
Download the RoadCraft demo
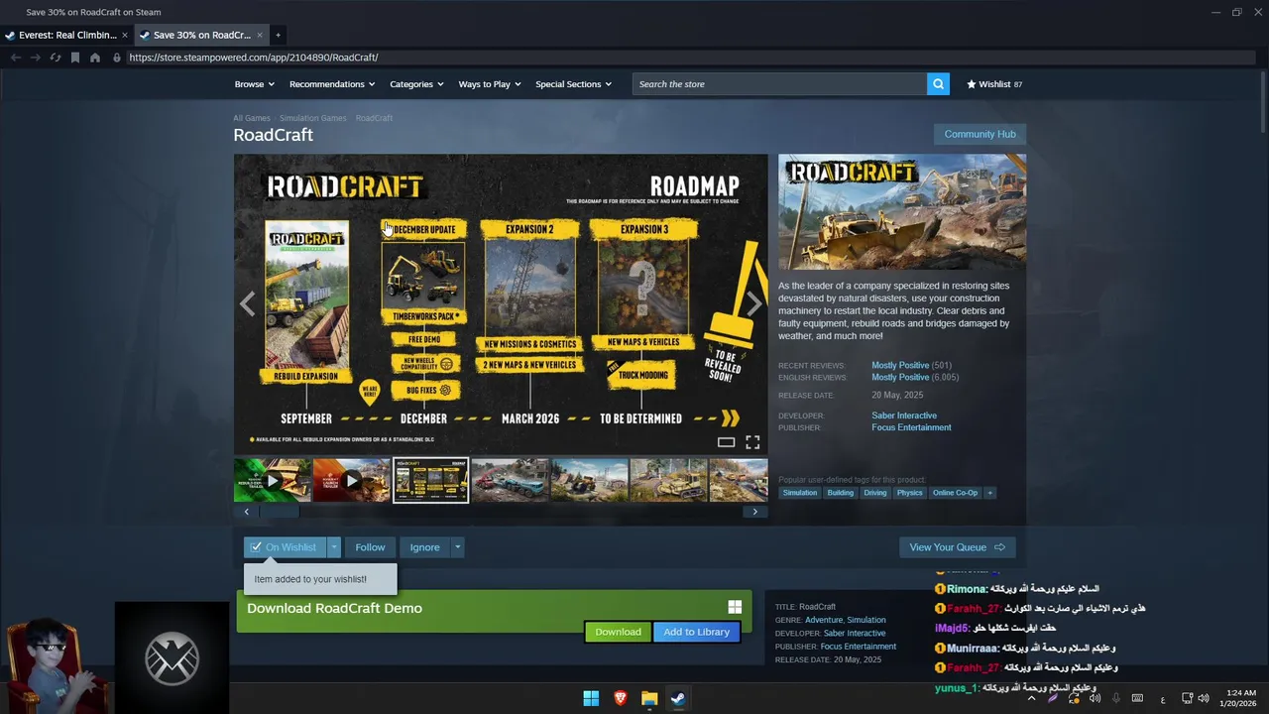coord(618,632)
